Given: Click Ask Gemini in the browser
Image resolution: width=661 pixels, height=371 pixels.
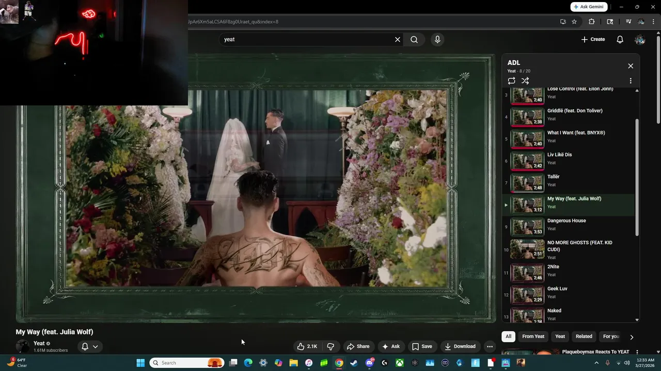Looking at the screenshot, I should (589, 7).
